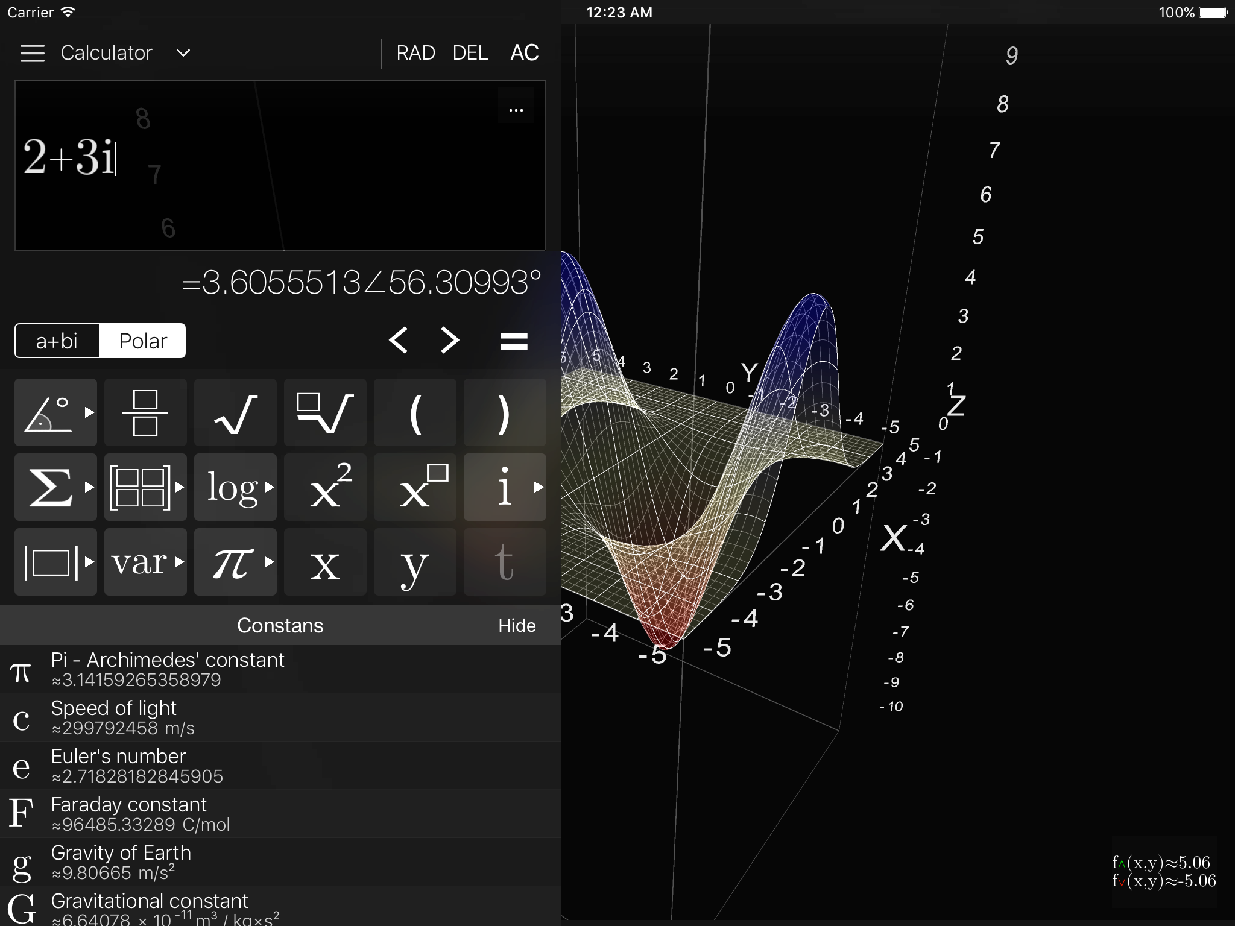Expand the sigma summation submenu
This screenshot has width=1235, height=926.
(55, 488)
